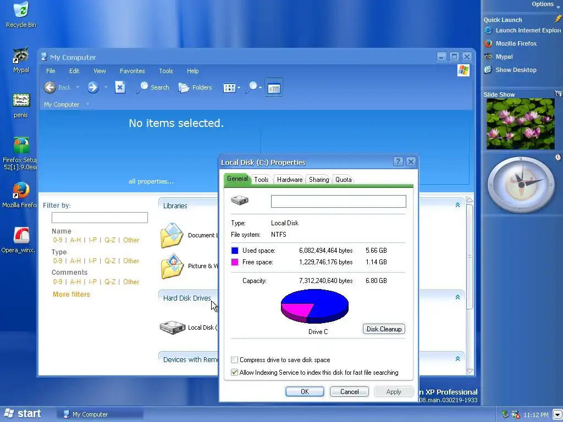Image resolution: width=563 pixels, height=422 pixels.
Task: Click the camera icon beside Slide Show
Action: tap(559, 93)
